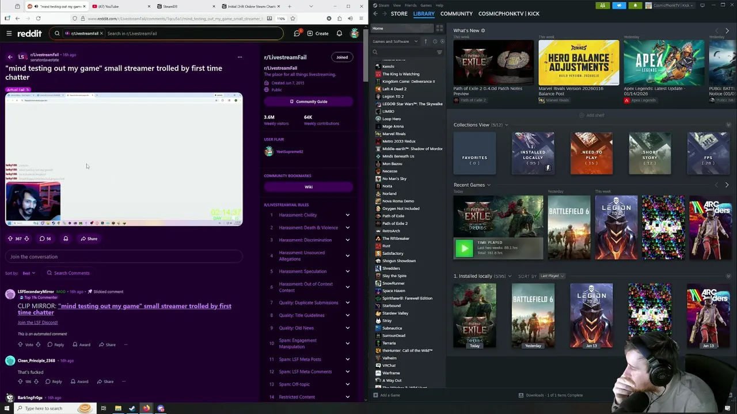
Task: Open Steam from the Windows taskbar
Action: click(x=132, y=408)
